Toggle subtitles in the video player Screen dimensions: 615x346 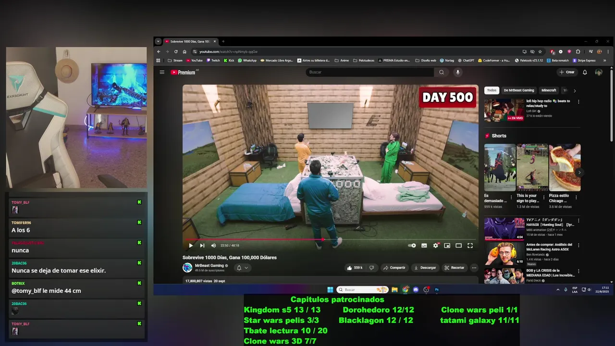pyautogui.click(x=424, y=246)
